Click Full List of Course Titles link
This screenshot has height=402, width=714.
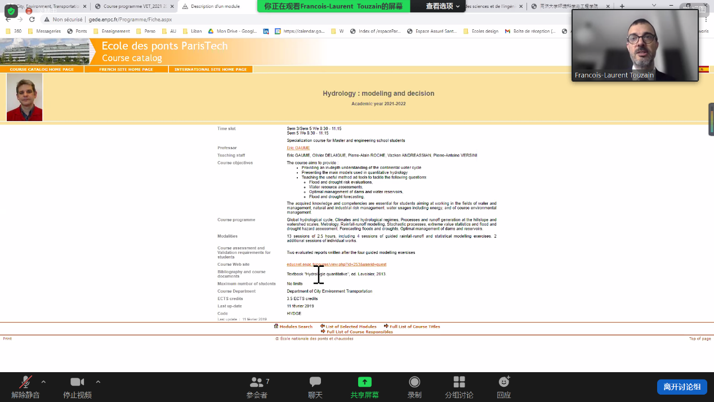(x=414, y=327)
